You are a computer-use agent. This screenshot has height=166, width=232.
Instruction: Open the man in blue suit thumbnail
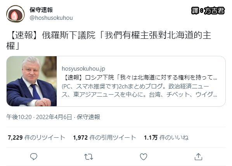31,81
